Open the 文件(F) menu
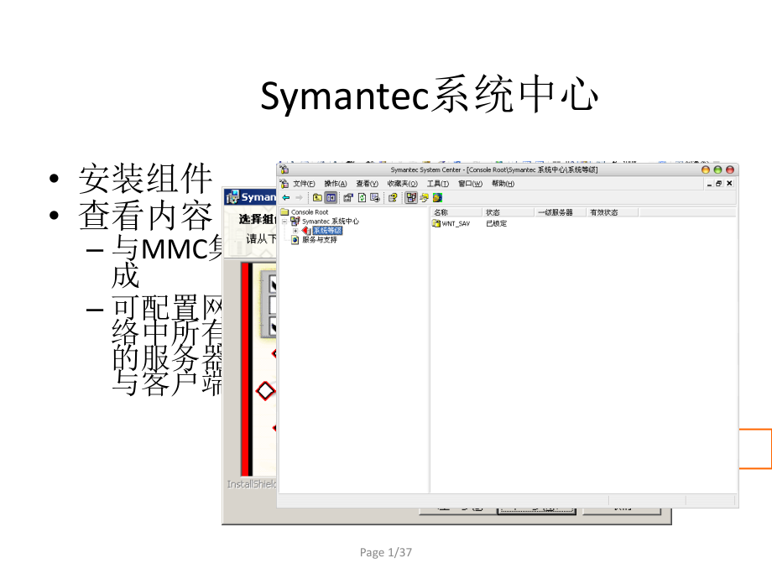 pos(304,184)
